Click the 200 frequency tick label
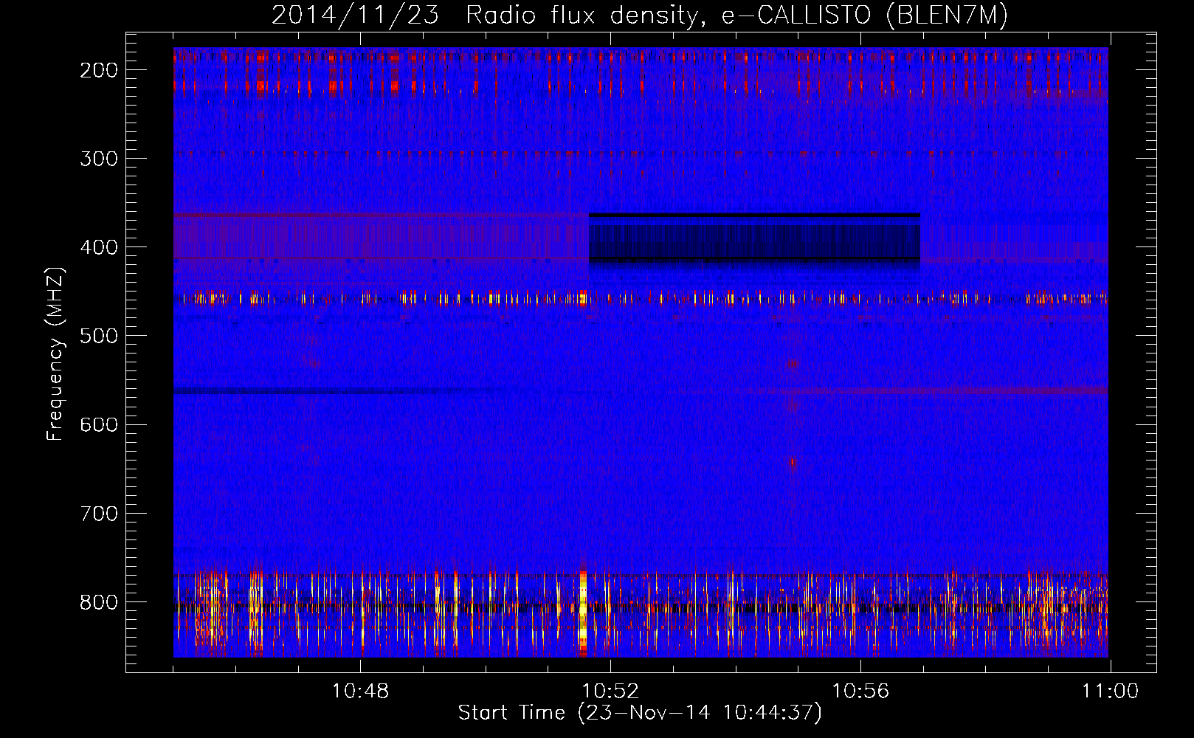1194x738 pixels. click(x=99, y=70)
